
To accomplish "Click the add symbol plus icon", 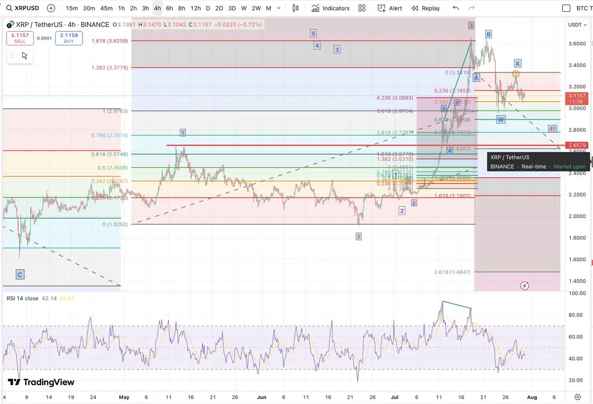I will [x=51, y=8].
